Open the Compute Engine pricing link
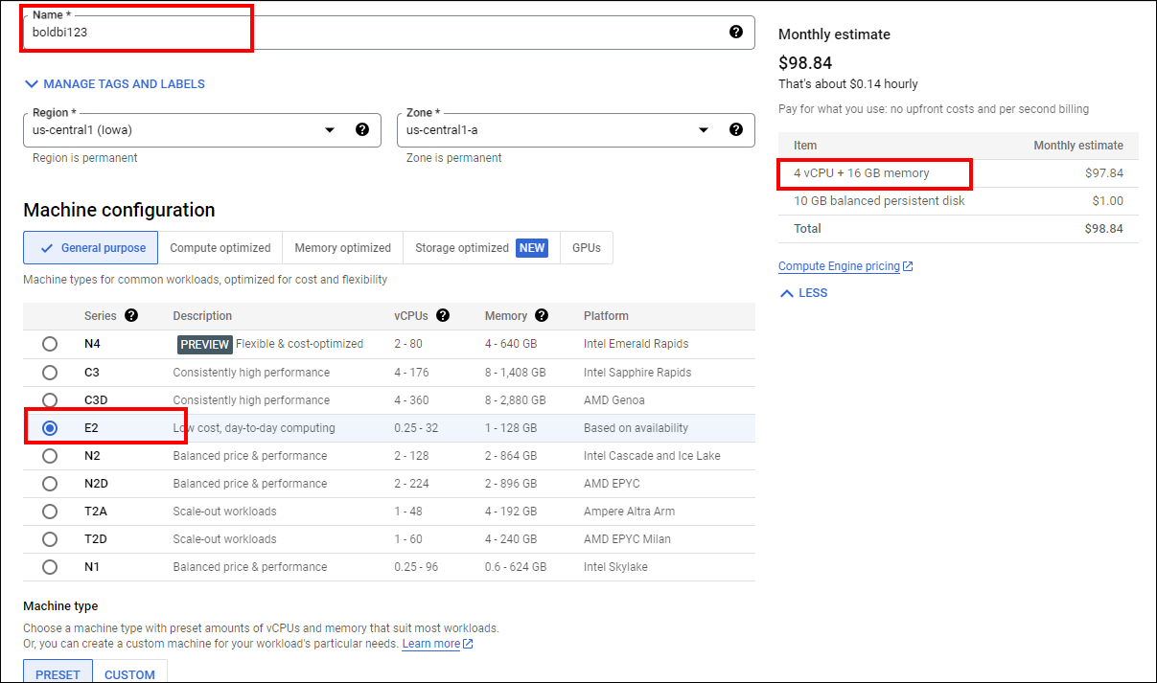This screenshot has height=683, width=1157. [x=838, y=266]
